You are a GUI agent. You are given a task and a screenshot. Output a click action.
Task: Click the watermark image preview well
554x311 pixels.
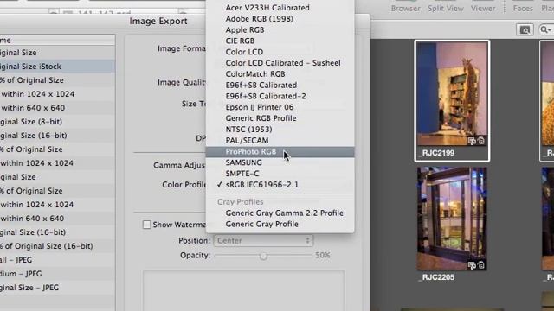tap(243, 290)
